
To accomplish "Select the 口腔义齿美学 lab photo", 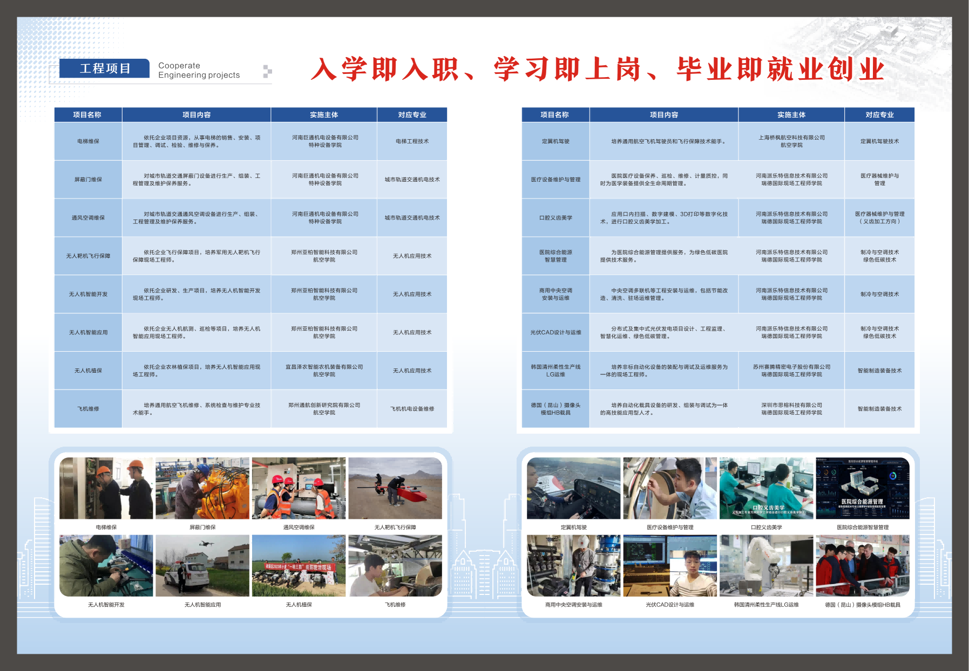I will pyautogui.click(x=766, y=488).
